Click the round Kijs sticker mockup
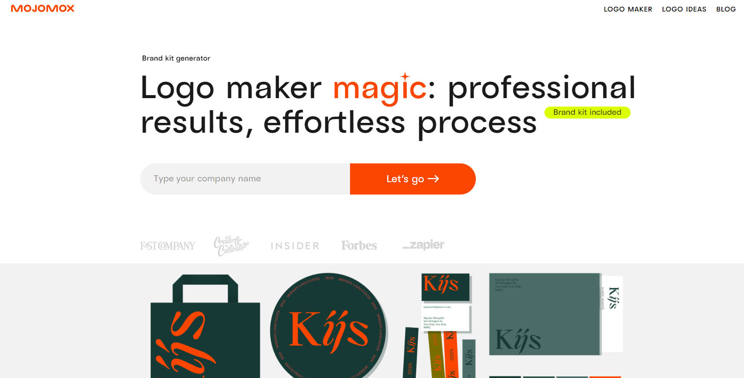Screen dimensions: 744x378 point(329,326)
